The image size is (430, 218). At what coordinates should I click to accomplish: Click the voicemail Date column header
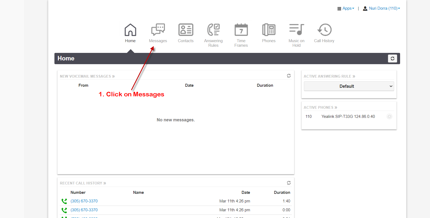(189, 85)
